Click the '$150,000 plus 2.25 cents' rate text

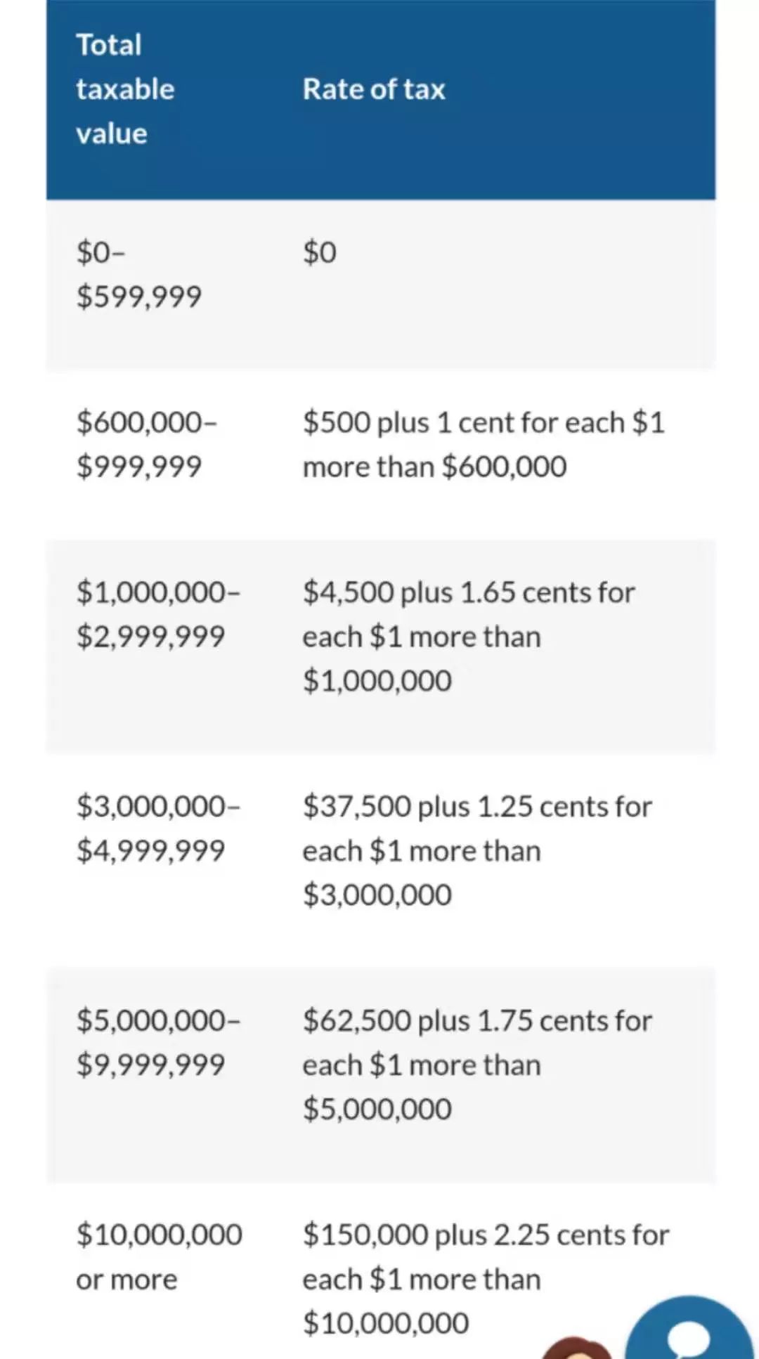[486, 1235]
